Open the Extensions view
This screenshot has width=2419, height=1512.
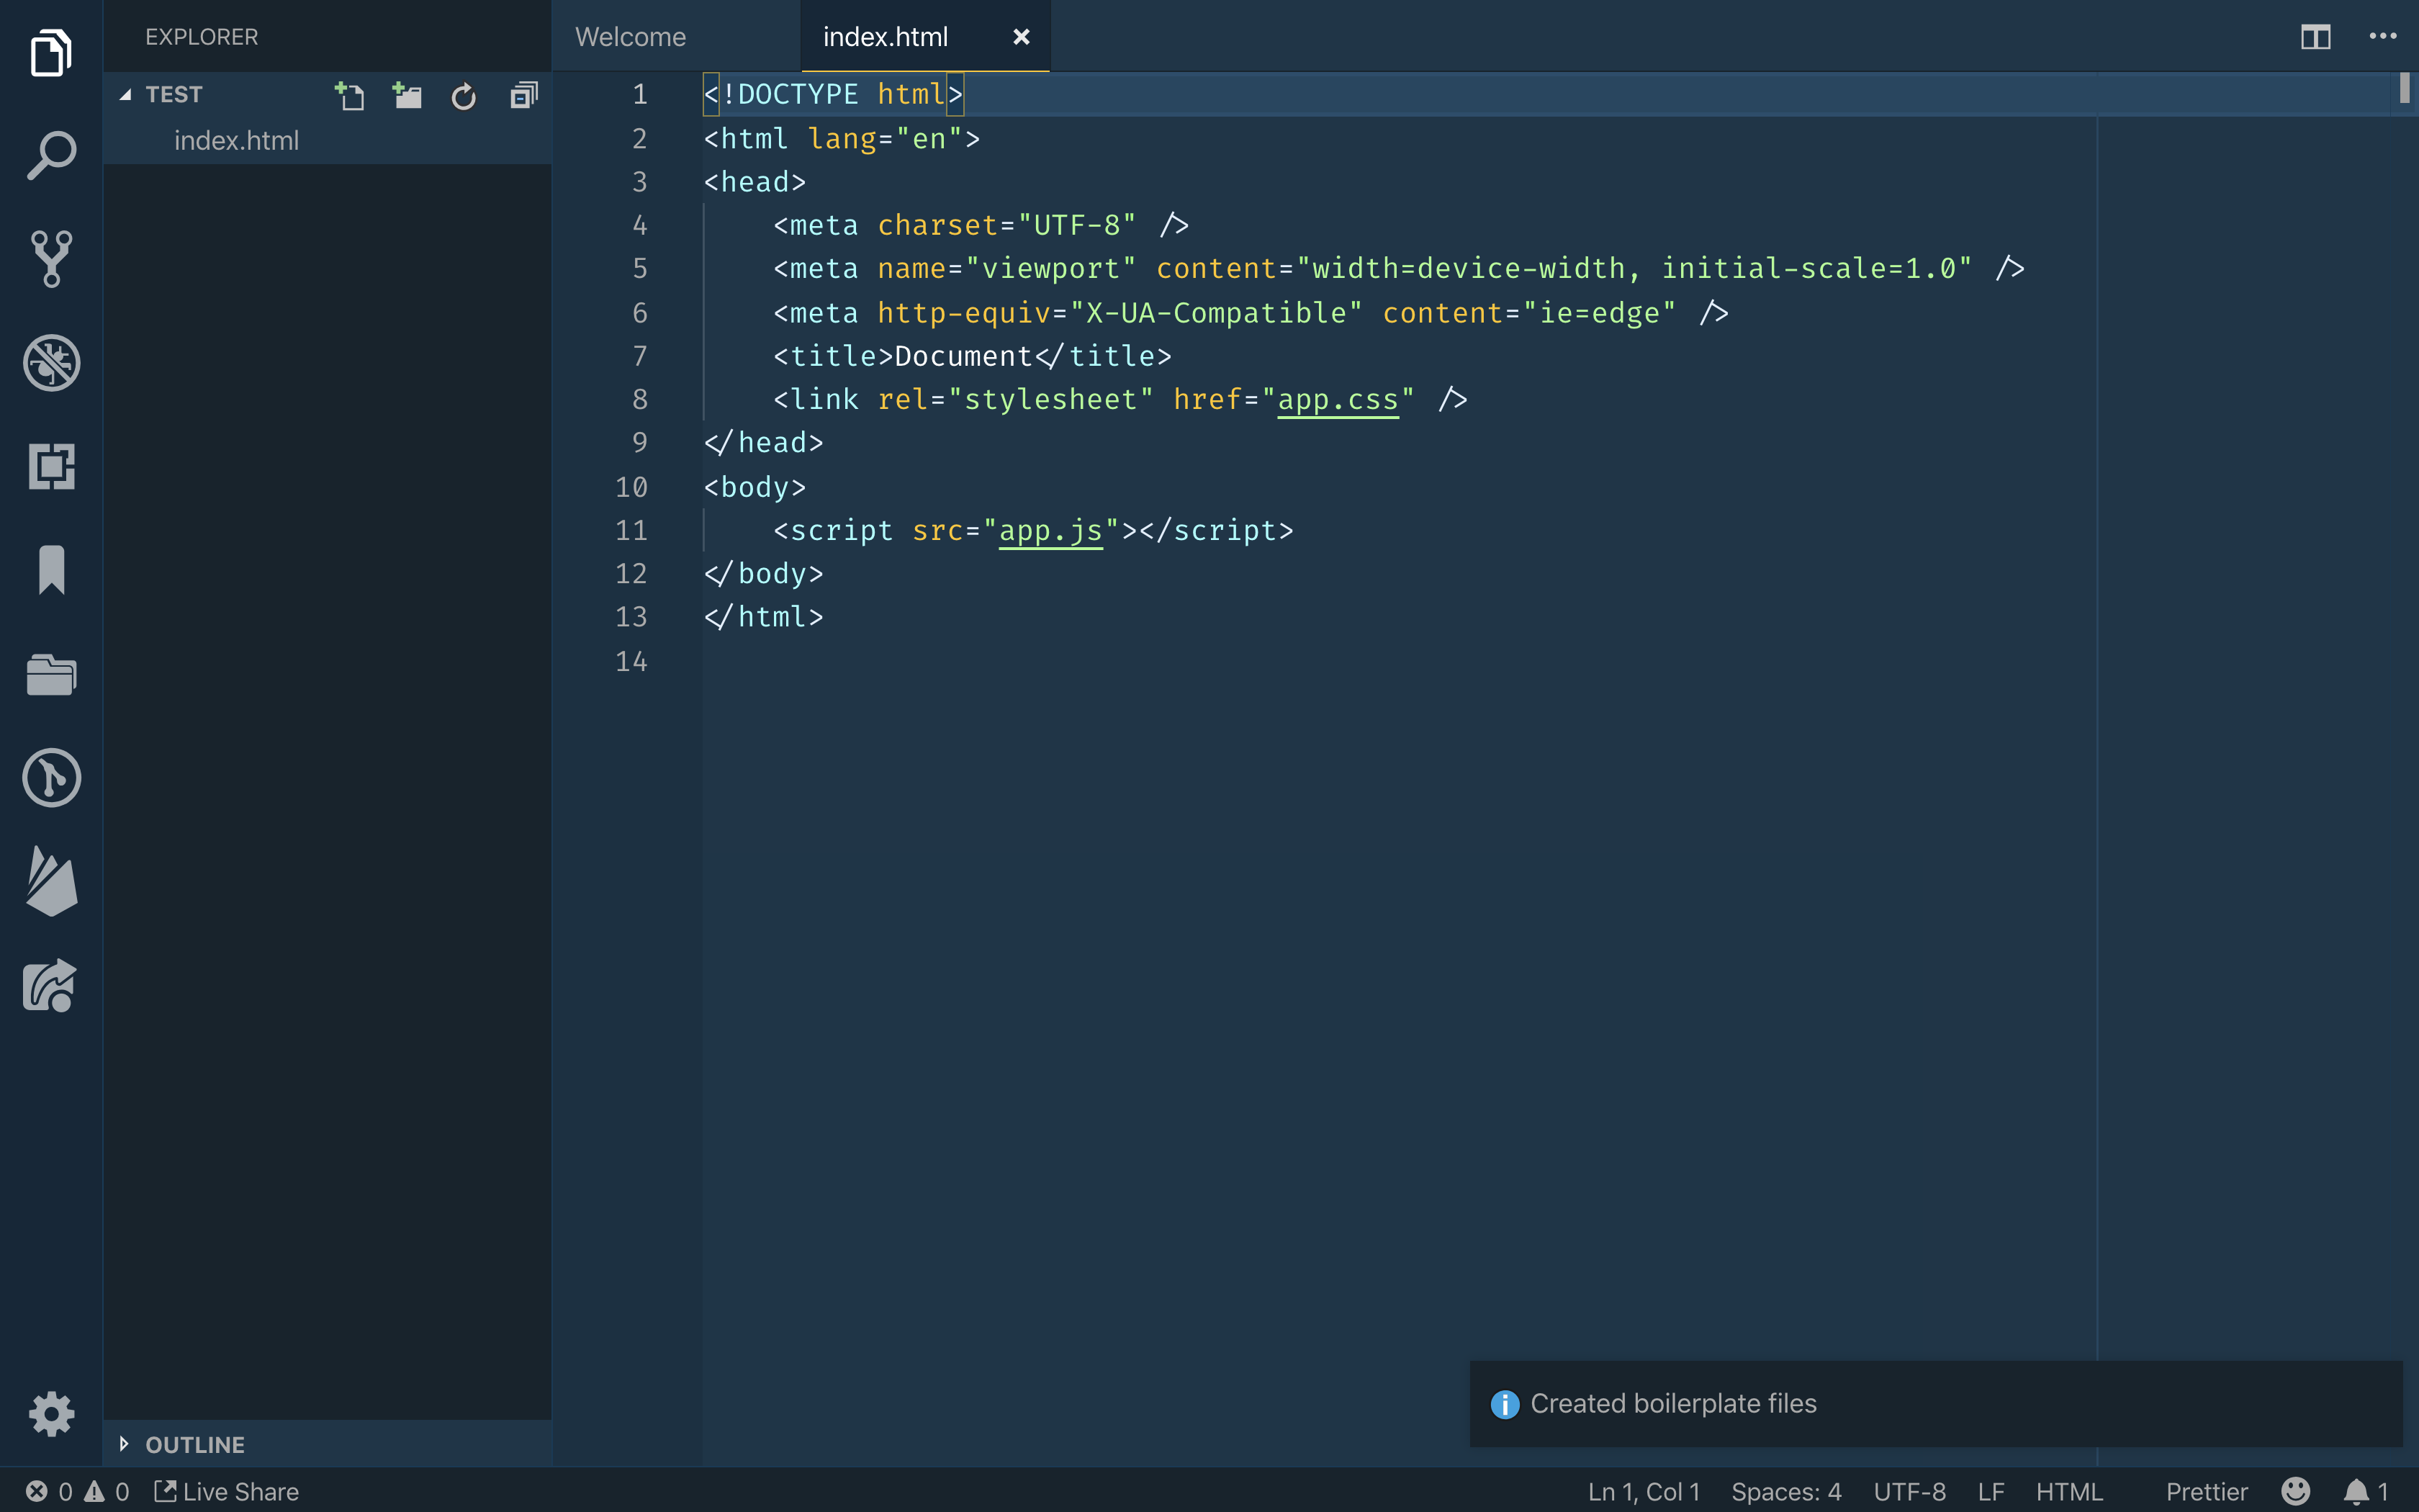pos(51,467)
